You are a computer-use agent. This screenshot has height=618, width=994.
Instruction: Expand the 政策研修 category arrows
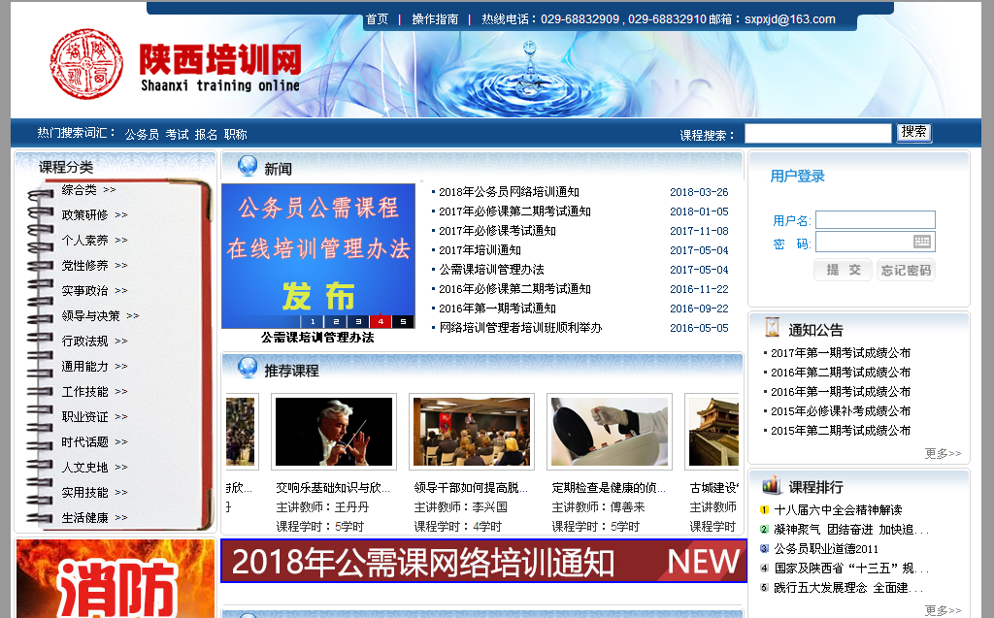click(x=120, y=215)
